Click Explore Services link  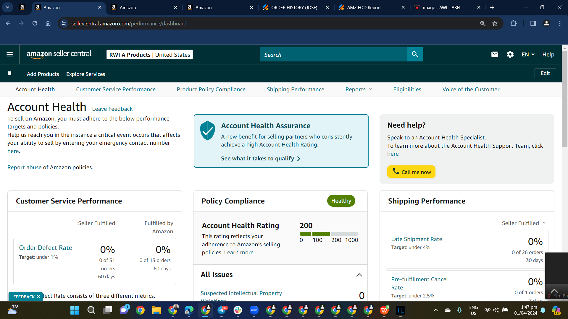click(x=85, y=74)
